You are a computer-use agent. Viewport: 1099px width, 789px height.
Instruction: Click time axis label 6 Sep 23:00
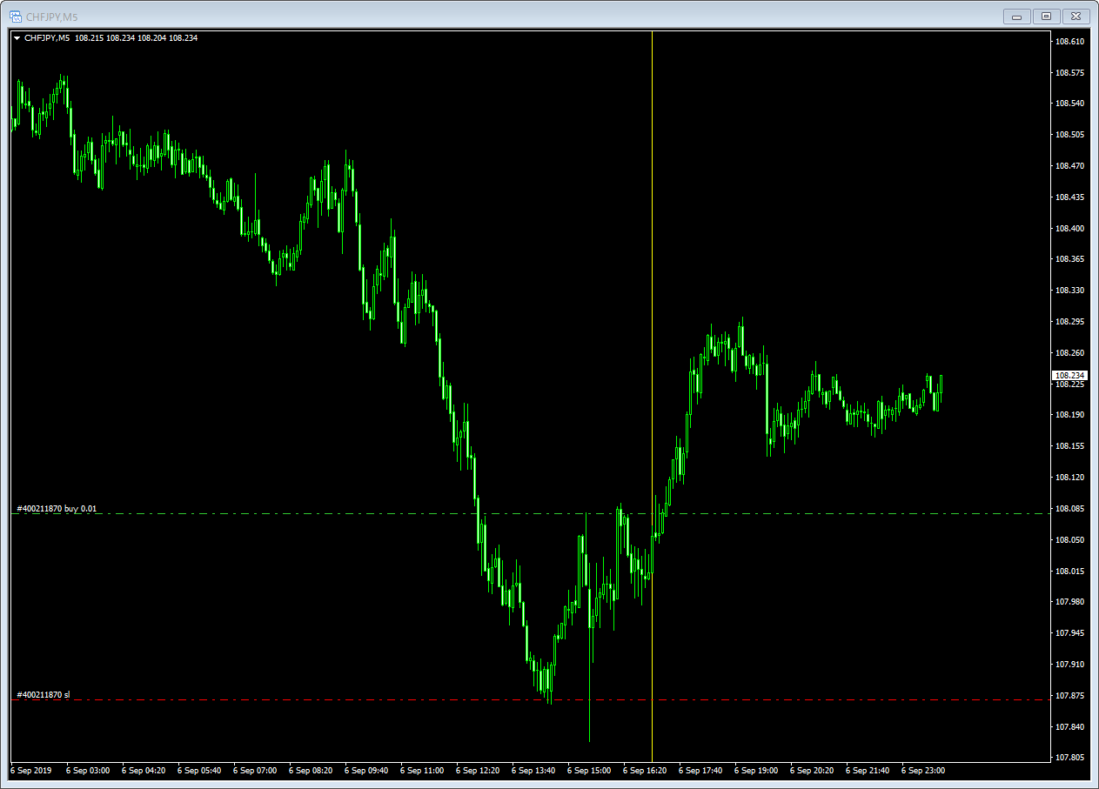click(x=923, y=771)
